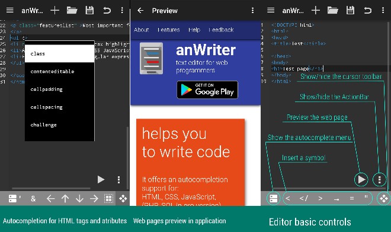391x232 pixels.
Task: Insert the "<" symbol from the right symbol bar
Action: (288, 199)
